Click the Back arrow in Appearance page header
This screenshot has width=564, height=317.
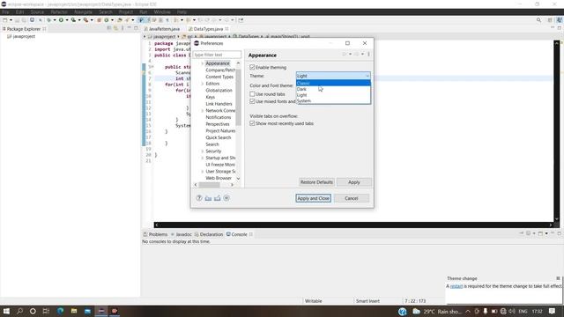[345, 55]
